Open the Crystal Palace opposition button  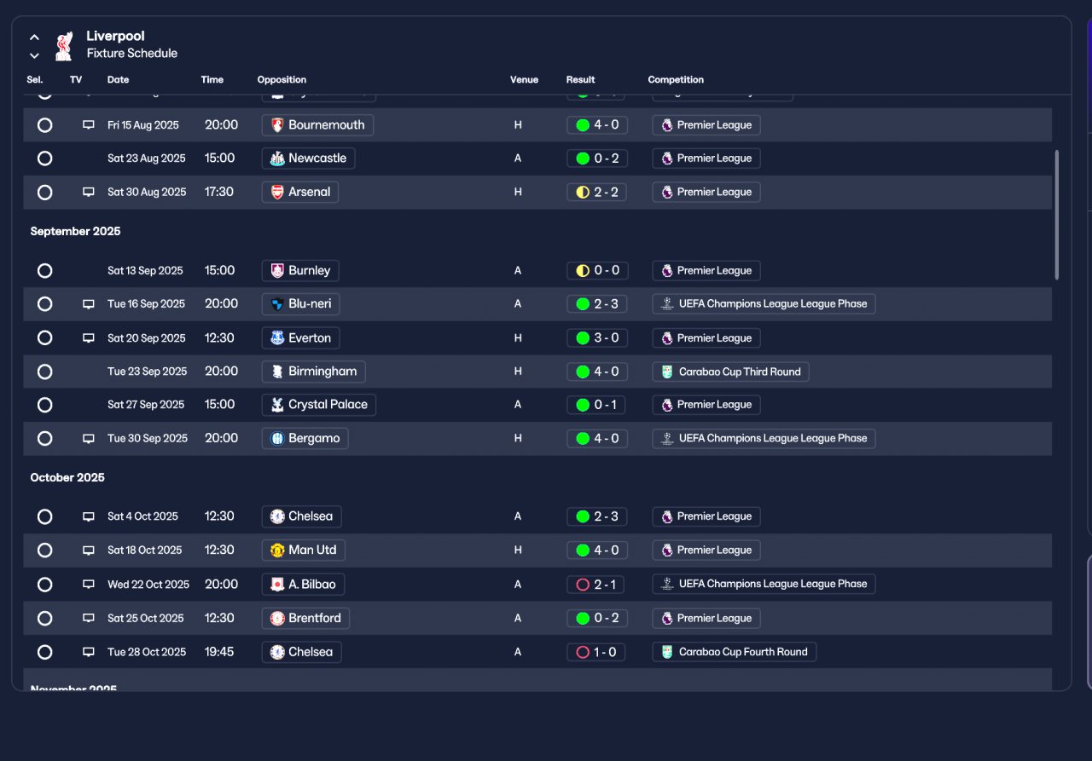(319, 405)
